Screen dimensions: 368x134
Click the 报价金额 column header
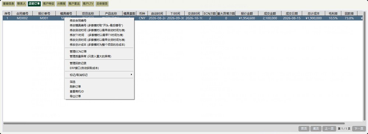pyautogui.click(x=247, y=14)
